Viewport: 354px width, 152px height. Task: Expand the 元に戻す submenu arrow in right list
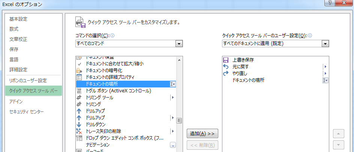325,67
